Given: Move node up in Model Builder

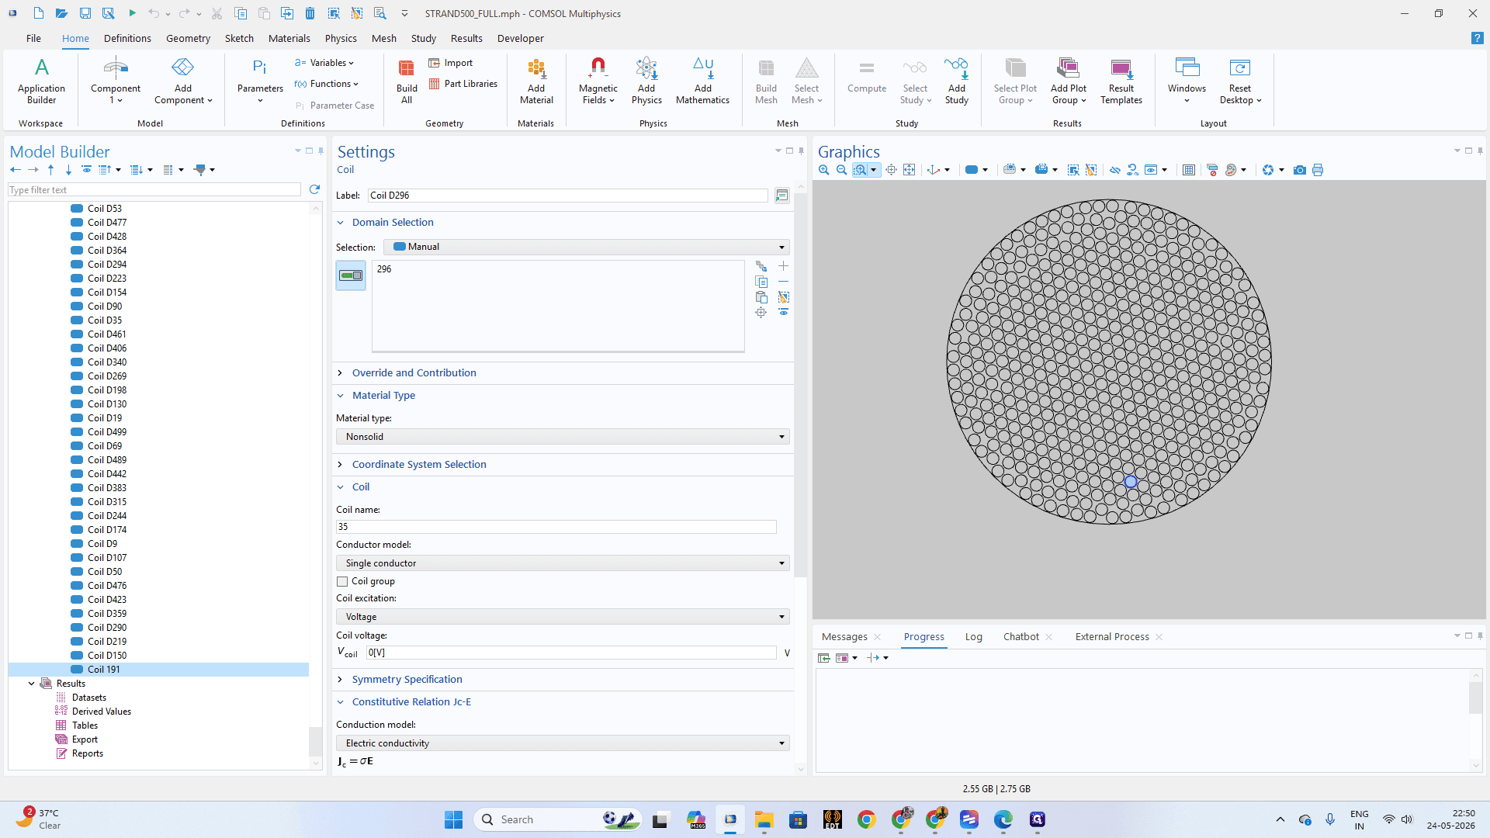Looking at the screenshot, I should coord(50,169).
